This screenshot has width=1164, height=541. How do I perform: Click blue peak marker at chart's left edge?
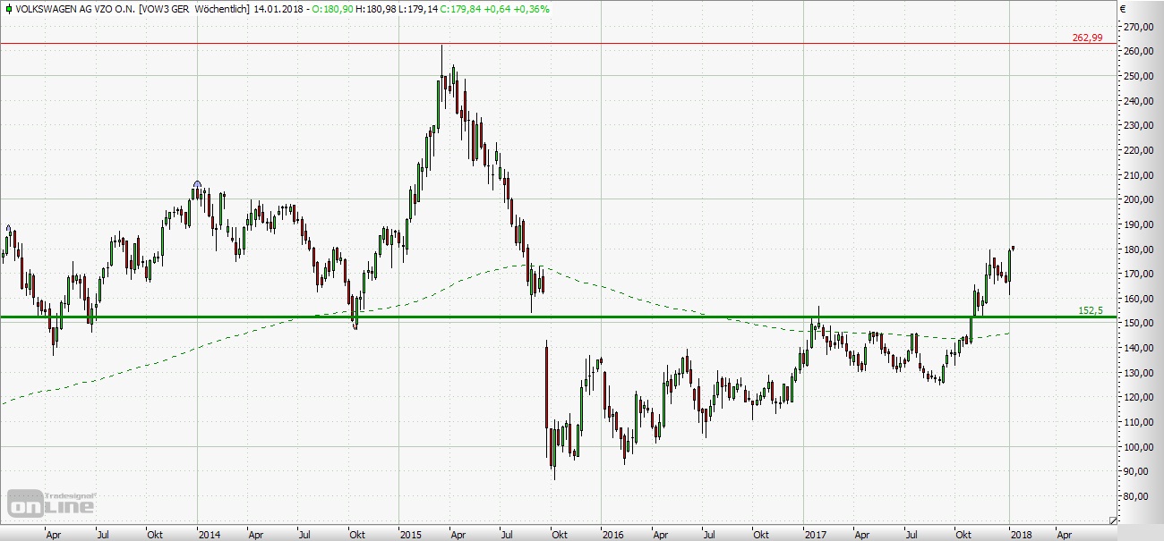pos(8,227)
